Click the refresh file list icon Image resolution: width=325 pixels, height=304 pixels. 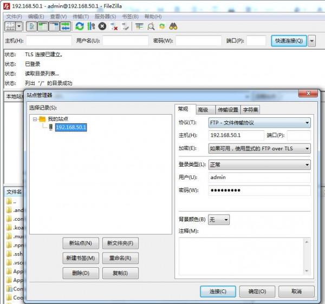coord(80,26)
